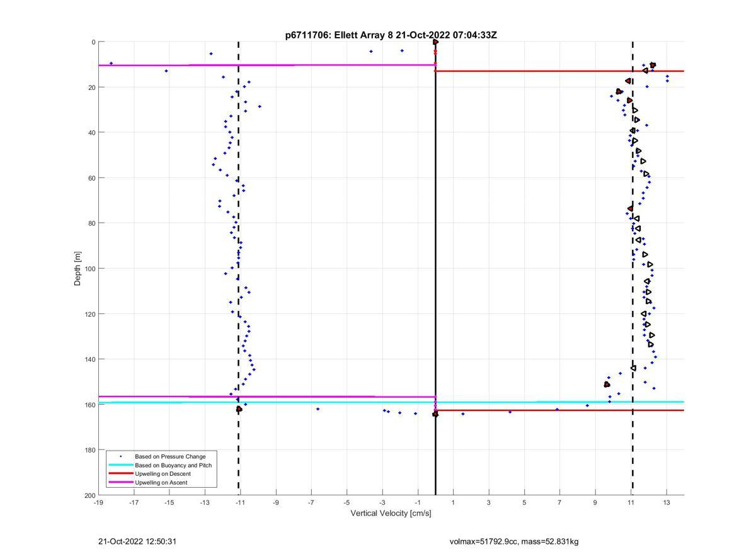The height and width of the screenshot is (557, 756).
Task: Click the x-axis tick label "-3"
Action: (382, 503)
